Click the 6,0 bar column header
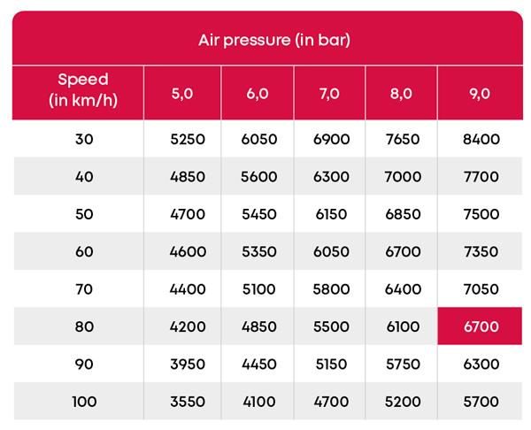The image size is (531, 430). (258, 93)
